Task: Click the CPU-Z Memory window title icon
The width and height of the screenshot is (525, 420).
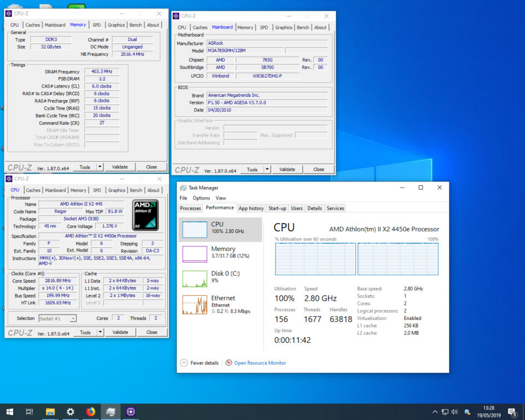Action: [x=9, y=13]
